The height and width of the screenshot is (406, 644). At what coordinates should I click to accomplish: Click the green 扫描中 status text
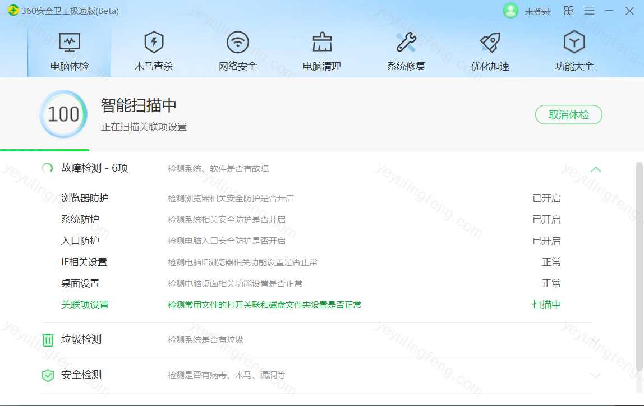(x=546, y=305)
